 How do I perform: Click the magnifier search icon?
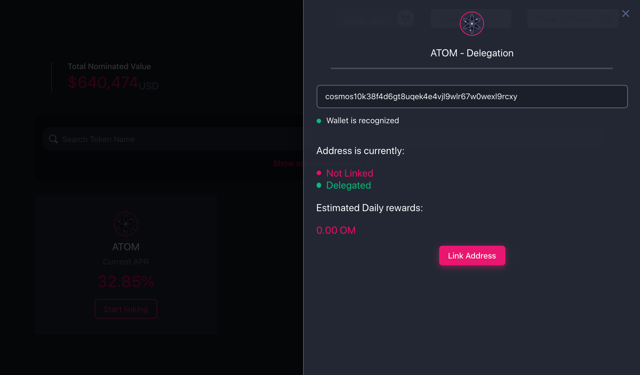[53, 139]
